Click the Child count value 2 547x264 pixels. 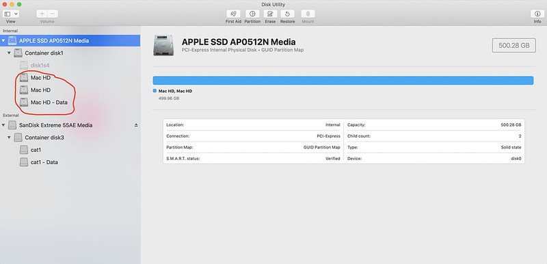point(520,136)
